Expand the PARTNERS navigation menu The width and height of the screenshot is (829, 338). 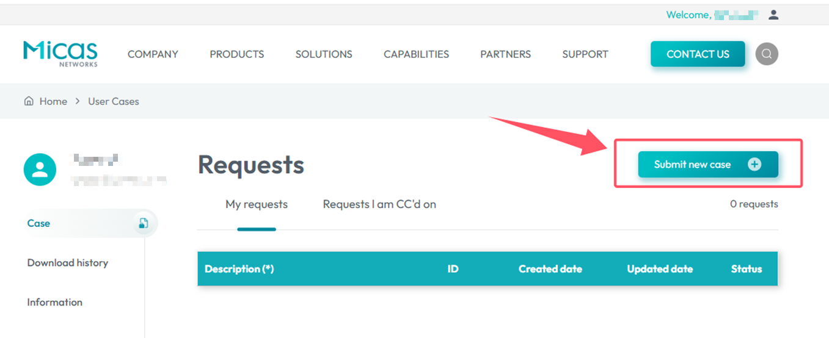[505, 54]
